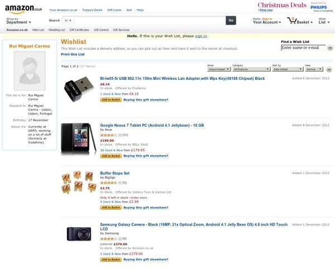Expand the Sort by Date Added dropdown
The image size is (335, 268).
(286, 69)
